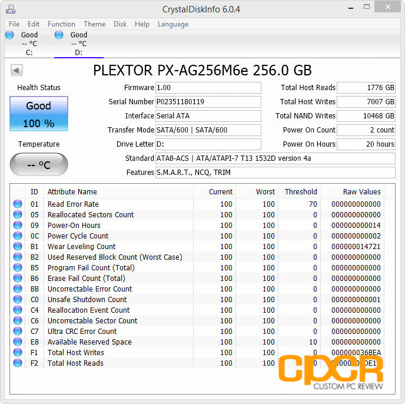Screen dimensions: 405x404
Task: Click the Drive Letter D: field
Action: (x=208, y=144)
